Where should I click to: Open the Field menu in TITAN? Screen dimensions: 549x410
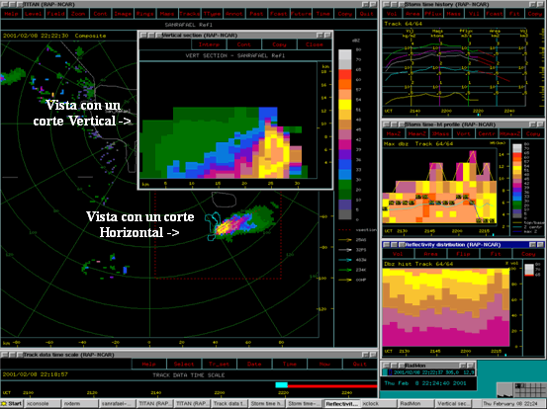pyautogui.click(x=56, y=14)
